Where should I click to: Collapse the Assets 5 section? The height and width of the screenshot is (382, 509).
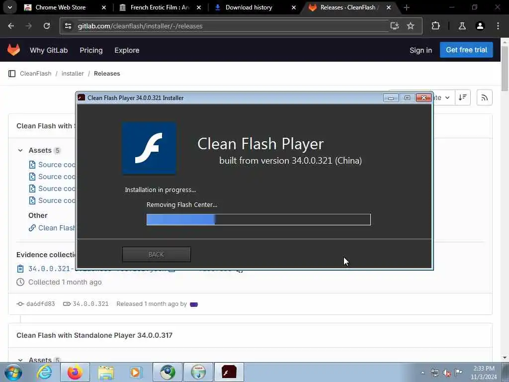click(x=20, y=150)
